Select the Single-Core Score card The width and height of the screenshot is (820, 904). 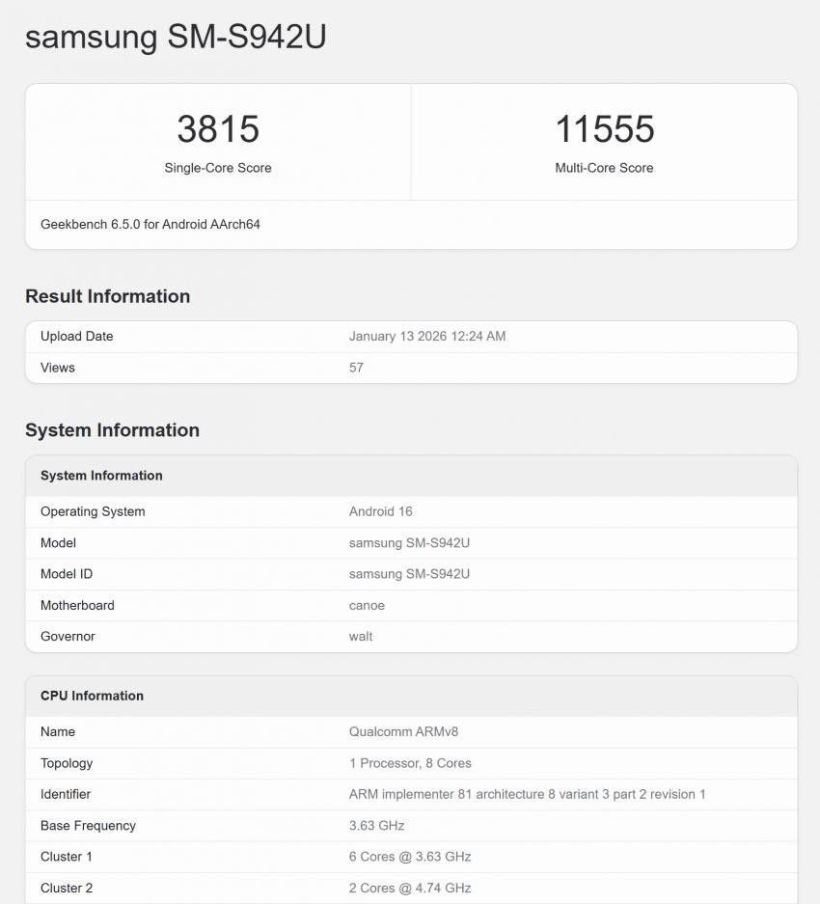tap(218, 141)
